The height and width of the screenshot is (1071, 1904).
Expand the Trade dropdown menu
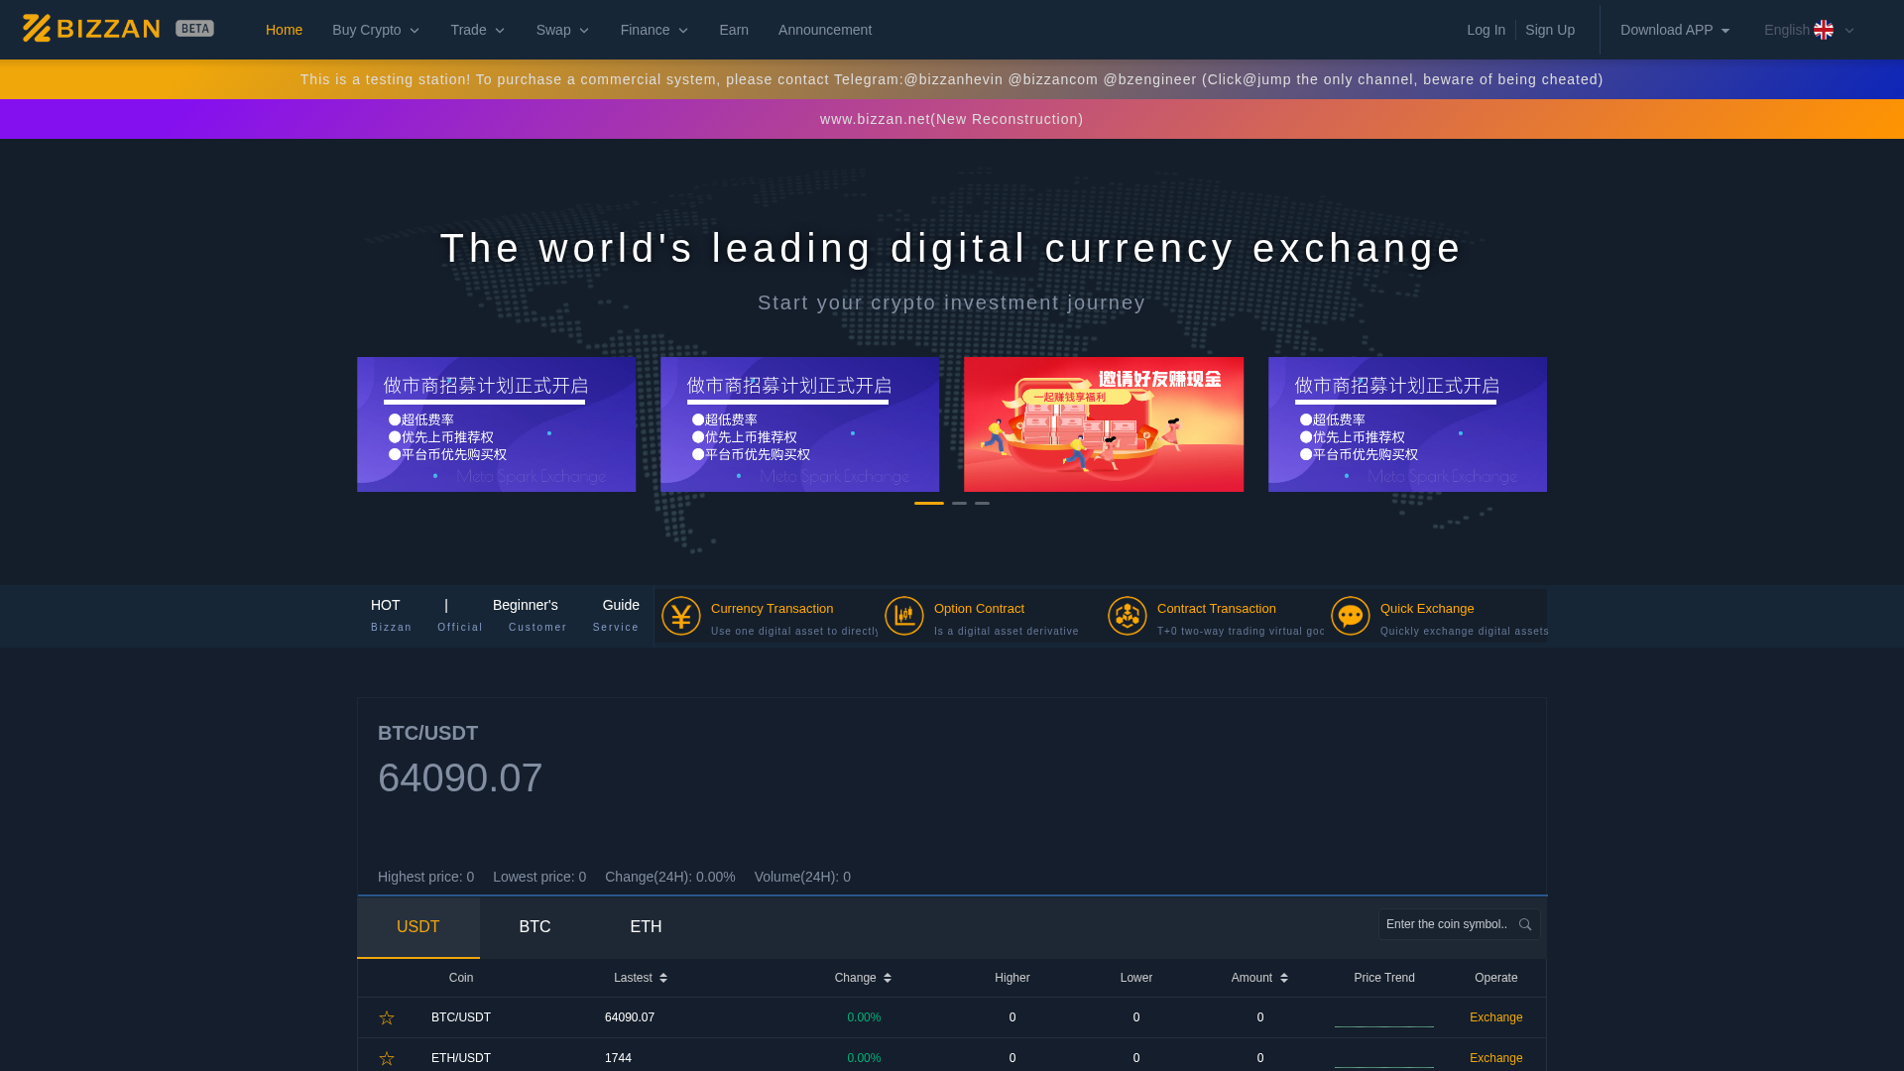tap(478, 30)
